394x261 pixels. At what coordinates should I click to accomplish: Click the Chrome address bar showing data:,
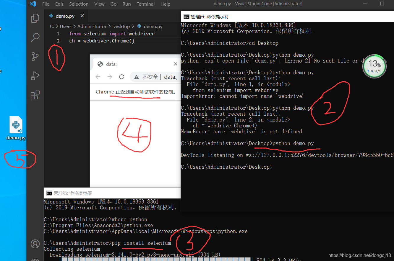pyautogui.click(x=155, y=77)
